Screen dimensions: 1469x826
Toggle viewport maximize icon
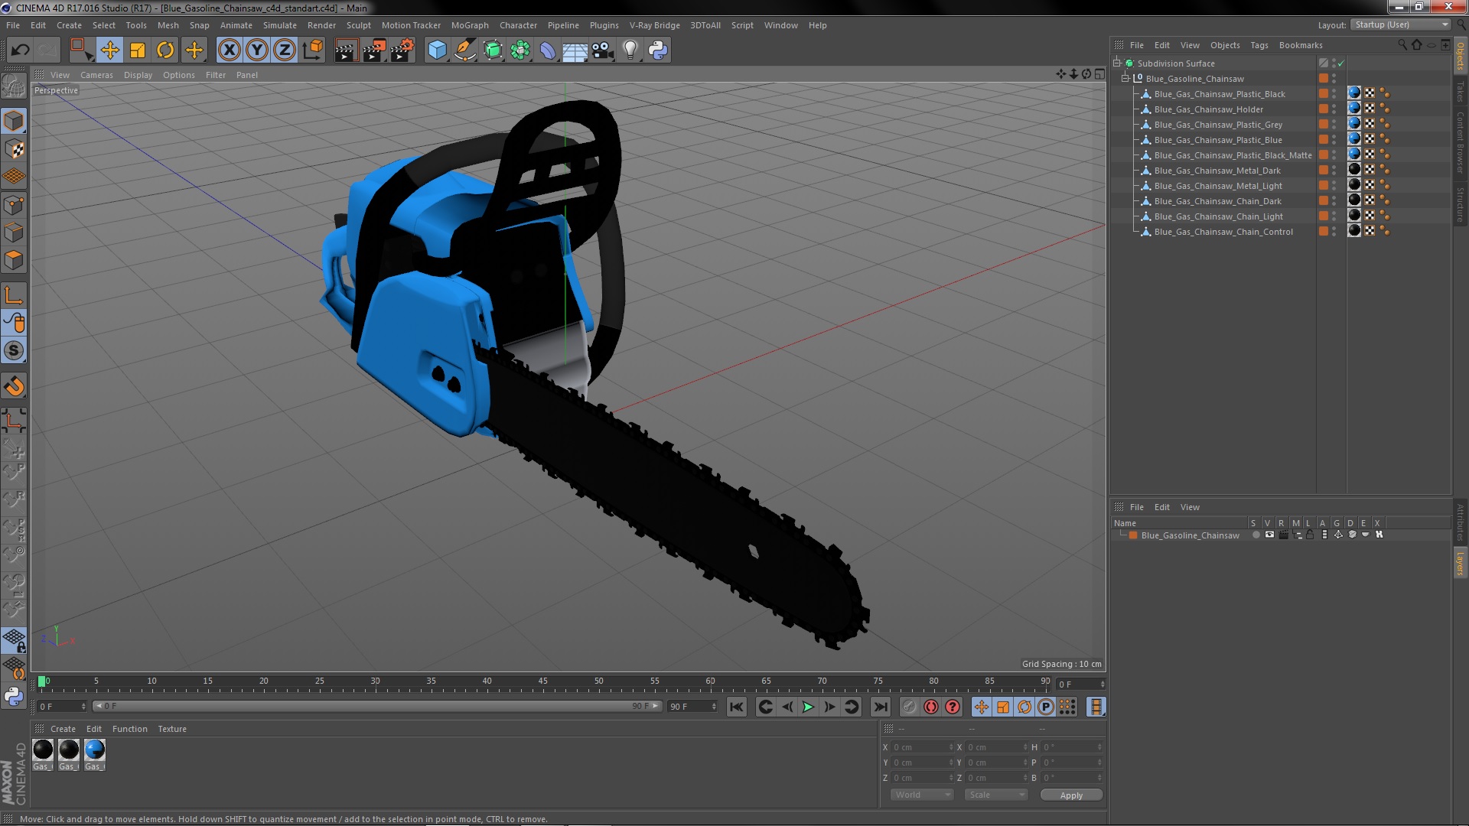coord(1099,74)
